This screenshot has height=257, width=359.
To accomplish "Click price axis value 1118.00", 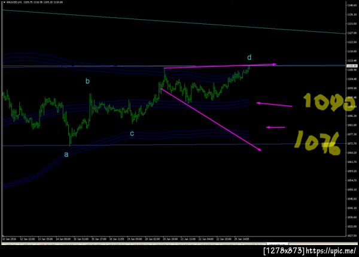I will pyautogui.click(x=352, y=52).
